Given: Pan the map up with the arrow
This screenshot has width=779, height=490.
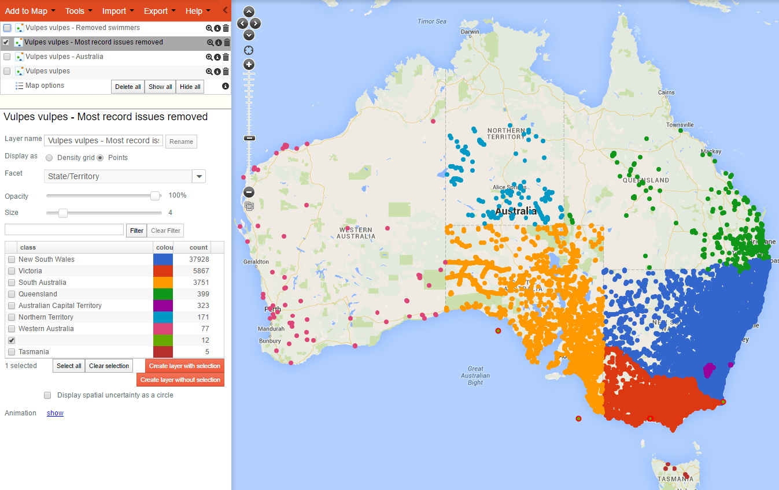Looking at the screenshot, I should click(x=249, y=12).
